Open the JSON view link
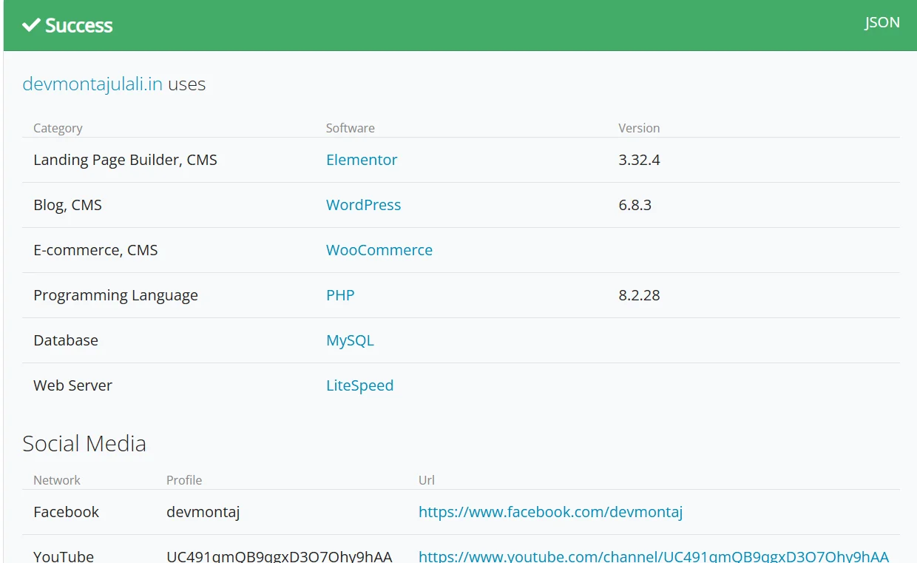Viewport: 917px width, 563px height. point(882,22)
